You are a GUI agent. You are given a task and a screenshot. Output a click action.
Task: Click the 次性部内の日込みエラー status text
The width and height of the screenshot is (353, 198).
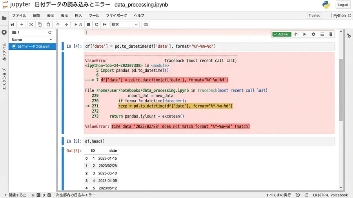76,195
